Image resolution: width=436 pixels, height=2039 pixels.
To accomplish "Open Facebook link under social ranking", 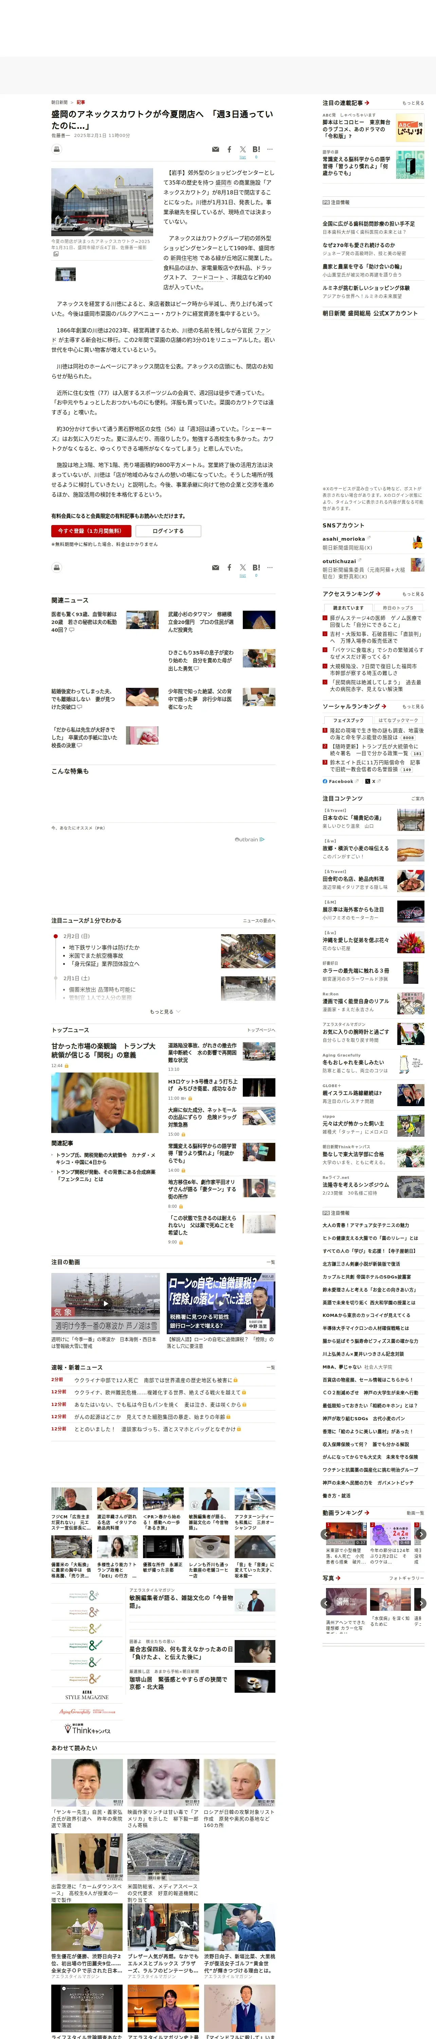I will (340, 781).
